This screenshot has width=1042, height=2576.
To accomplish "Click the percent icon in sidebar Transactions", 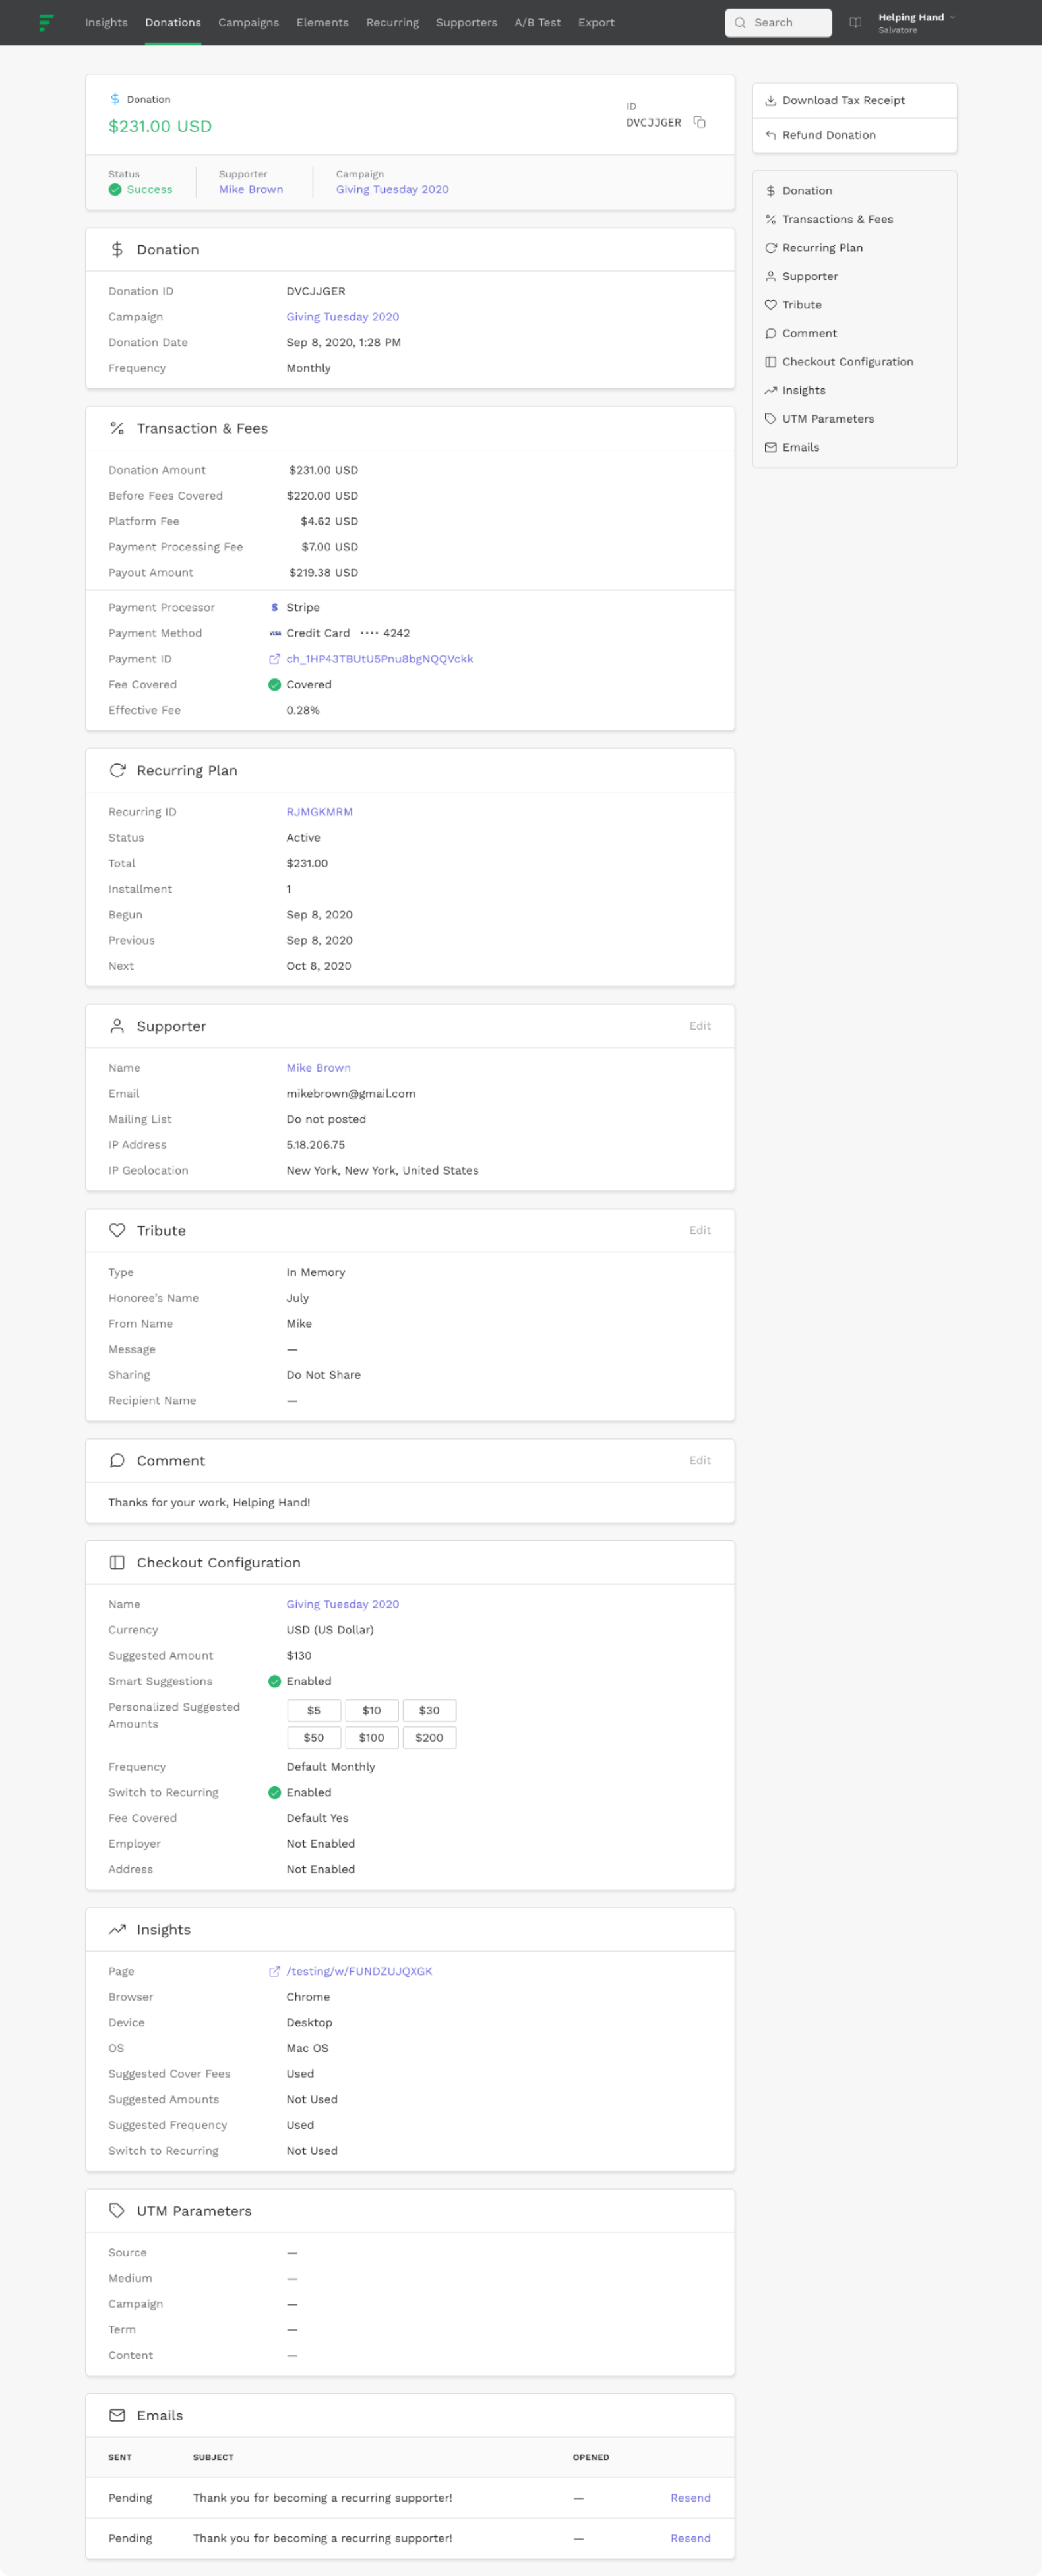I will coord(771,219).
